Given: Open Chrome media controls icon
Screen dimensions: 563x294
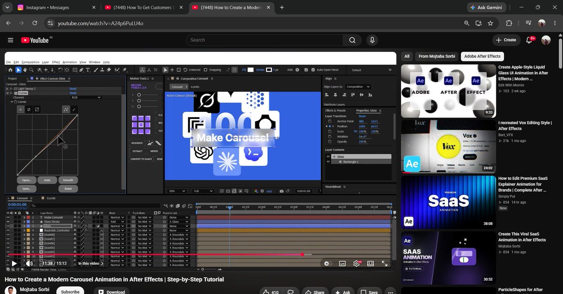Looking at the screenshot, I should pyautogui.click(x=529, y=23).
